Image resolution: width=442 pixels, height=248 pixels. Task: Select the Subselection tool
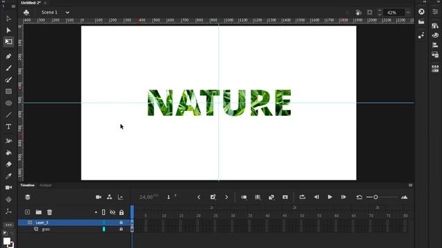8,30
